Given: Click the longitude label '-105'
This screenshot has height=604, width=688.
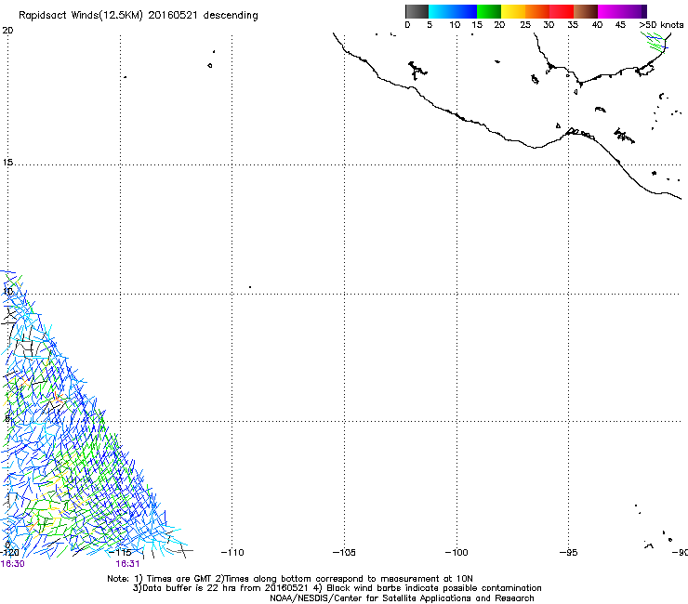Looking at the screenshot, I should [344, 552].
